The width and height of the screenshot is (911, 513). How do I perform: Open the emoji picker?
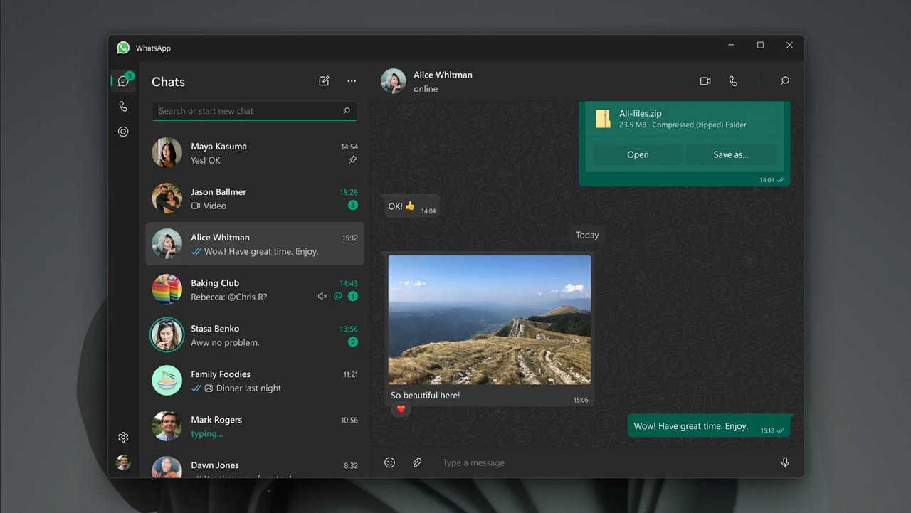389,462
